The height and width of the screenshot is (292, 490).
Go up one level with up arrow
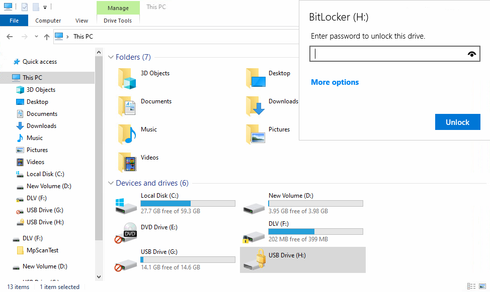47,37
